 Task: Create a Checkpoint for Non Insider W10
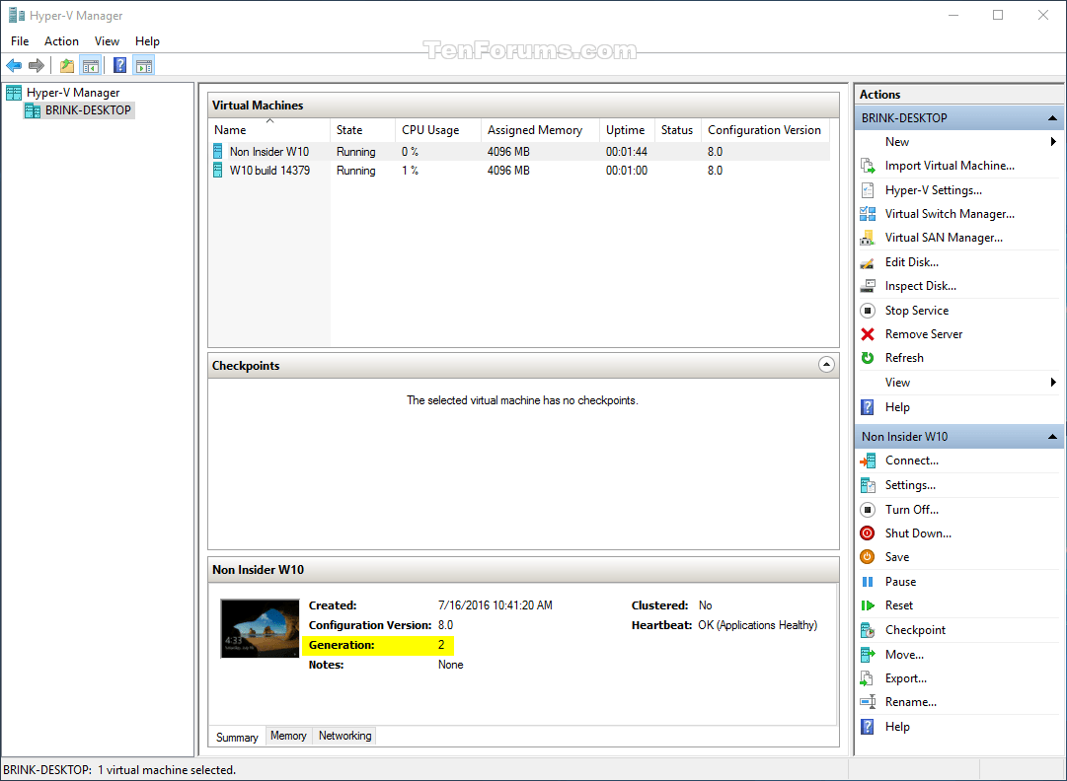point(914,629)
